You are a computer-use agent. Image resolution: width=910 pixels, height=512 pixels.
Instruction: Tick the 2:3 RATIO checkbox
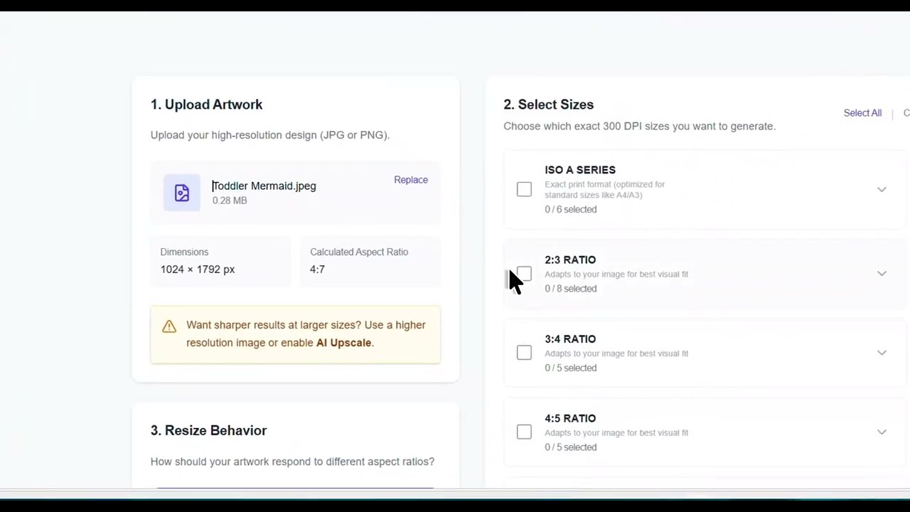coord(524,274)
